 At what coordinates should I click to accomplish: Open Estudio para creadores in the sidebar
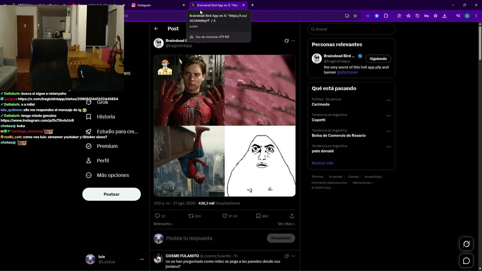pos(112,131)
